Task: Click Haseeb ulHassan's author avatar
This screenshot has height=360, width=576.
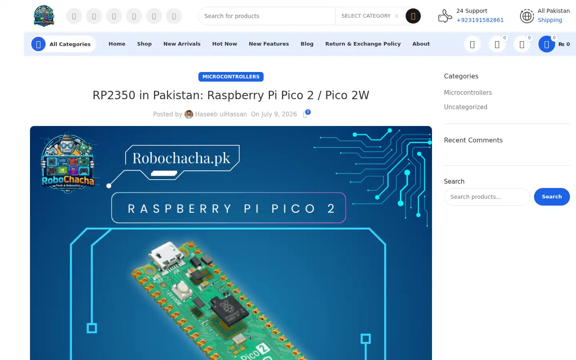Action: tap(189, 114)
